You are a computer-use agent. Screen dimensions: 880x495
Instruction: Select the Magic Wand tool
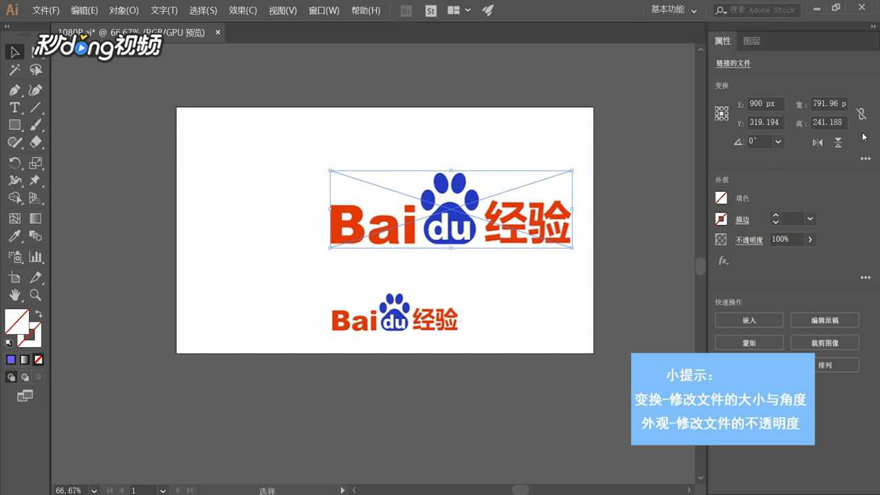pos(14,70)
